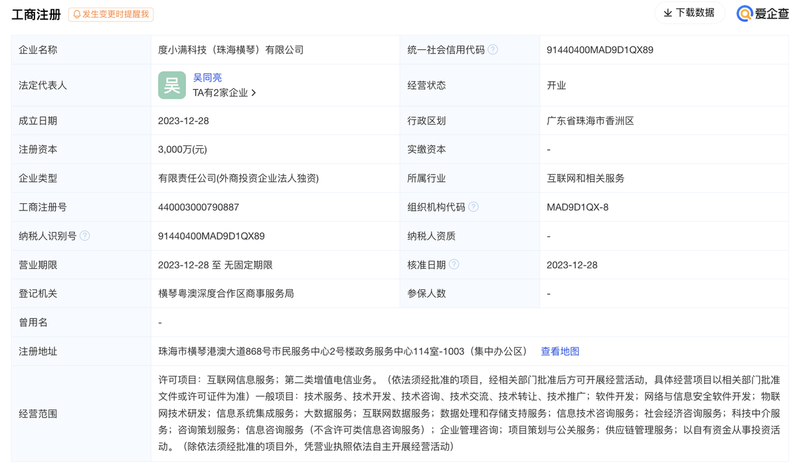Click the 注册资本 label cell

pos(81,149)
